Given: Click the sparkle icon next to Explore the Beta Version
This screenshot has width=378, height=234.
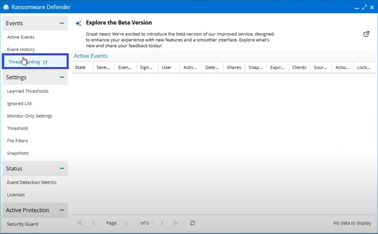Looking at the screenshot, I should tap(78, 23).
